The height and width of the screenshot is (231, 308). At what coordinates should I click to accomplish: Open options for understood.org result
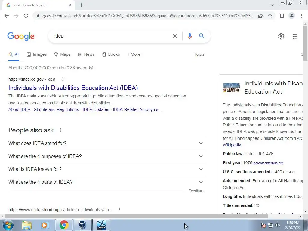pyautogui.click(x=120, y=210)
